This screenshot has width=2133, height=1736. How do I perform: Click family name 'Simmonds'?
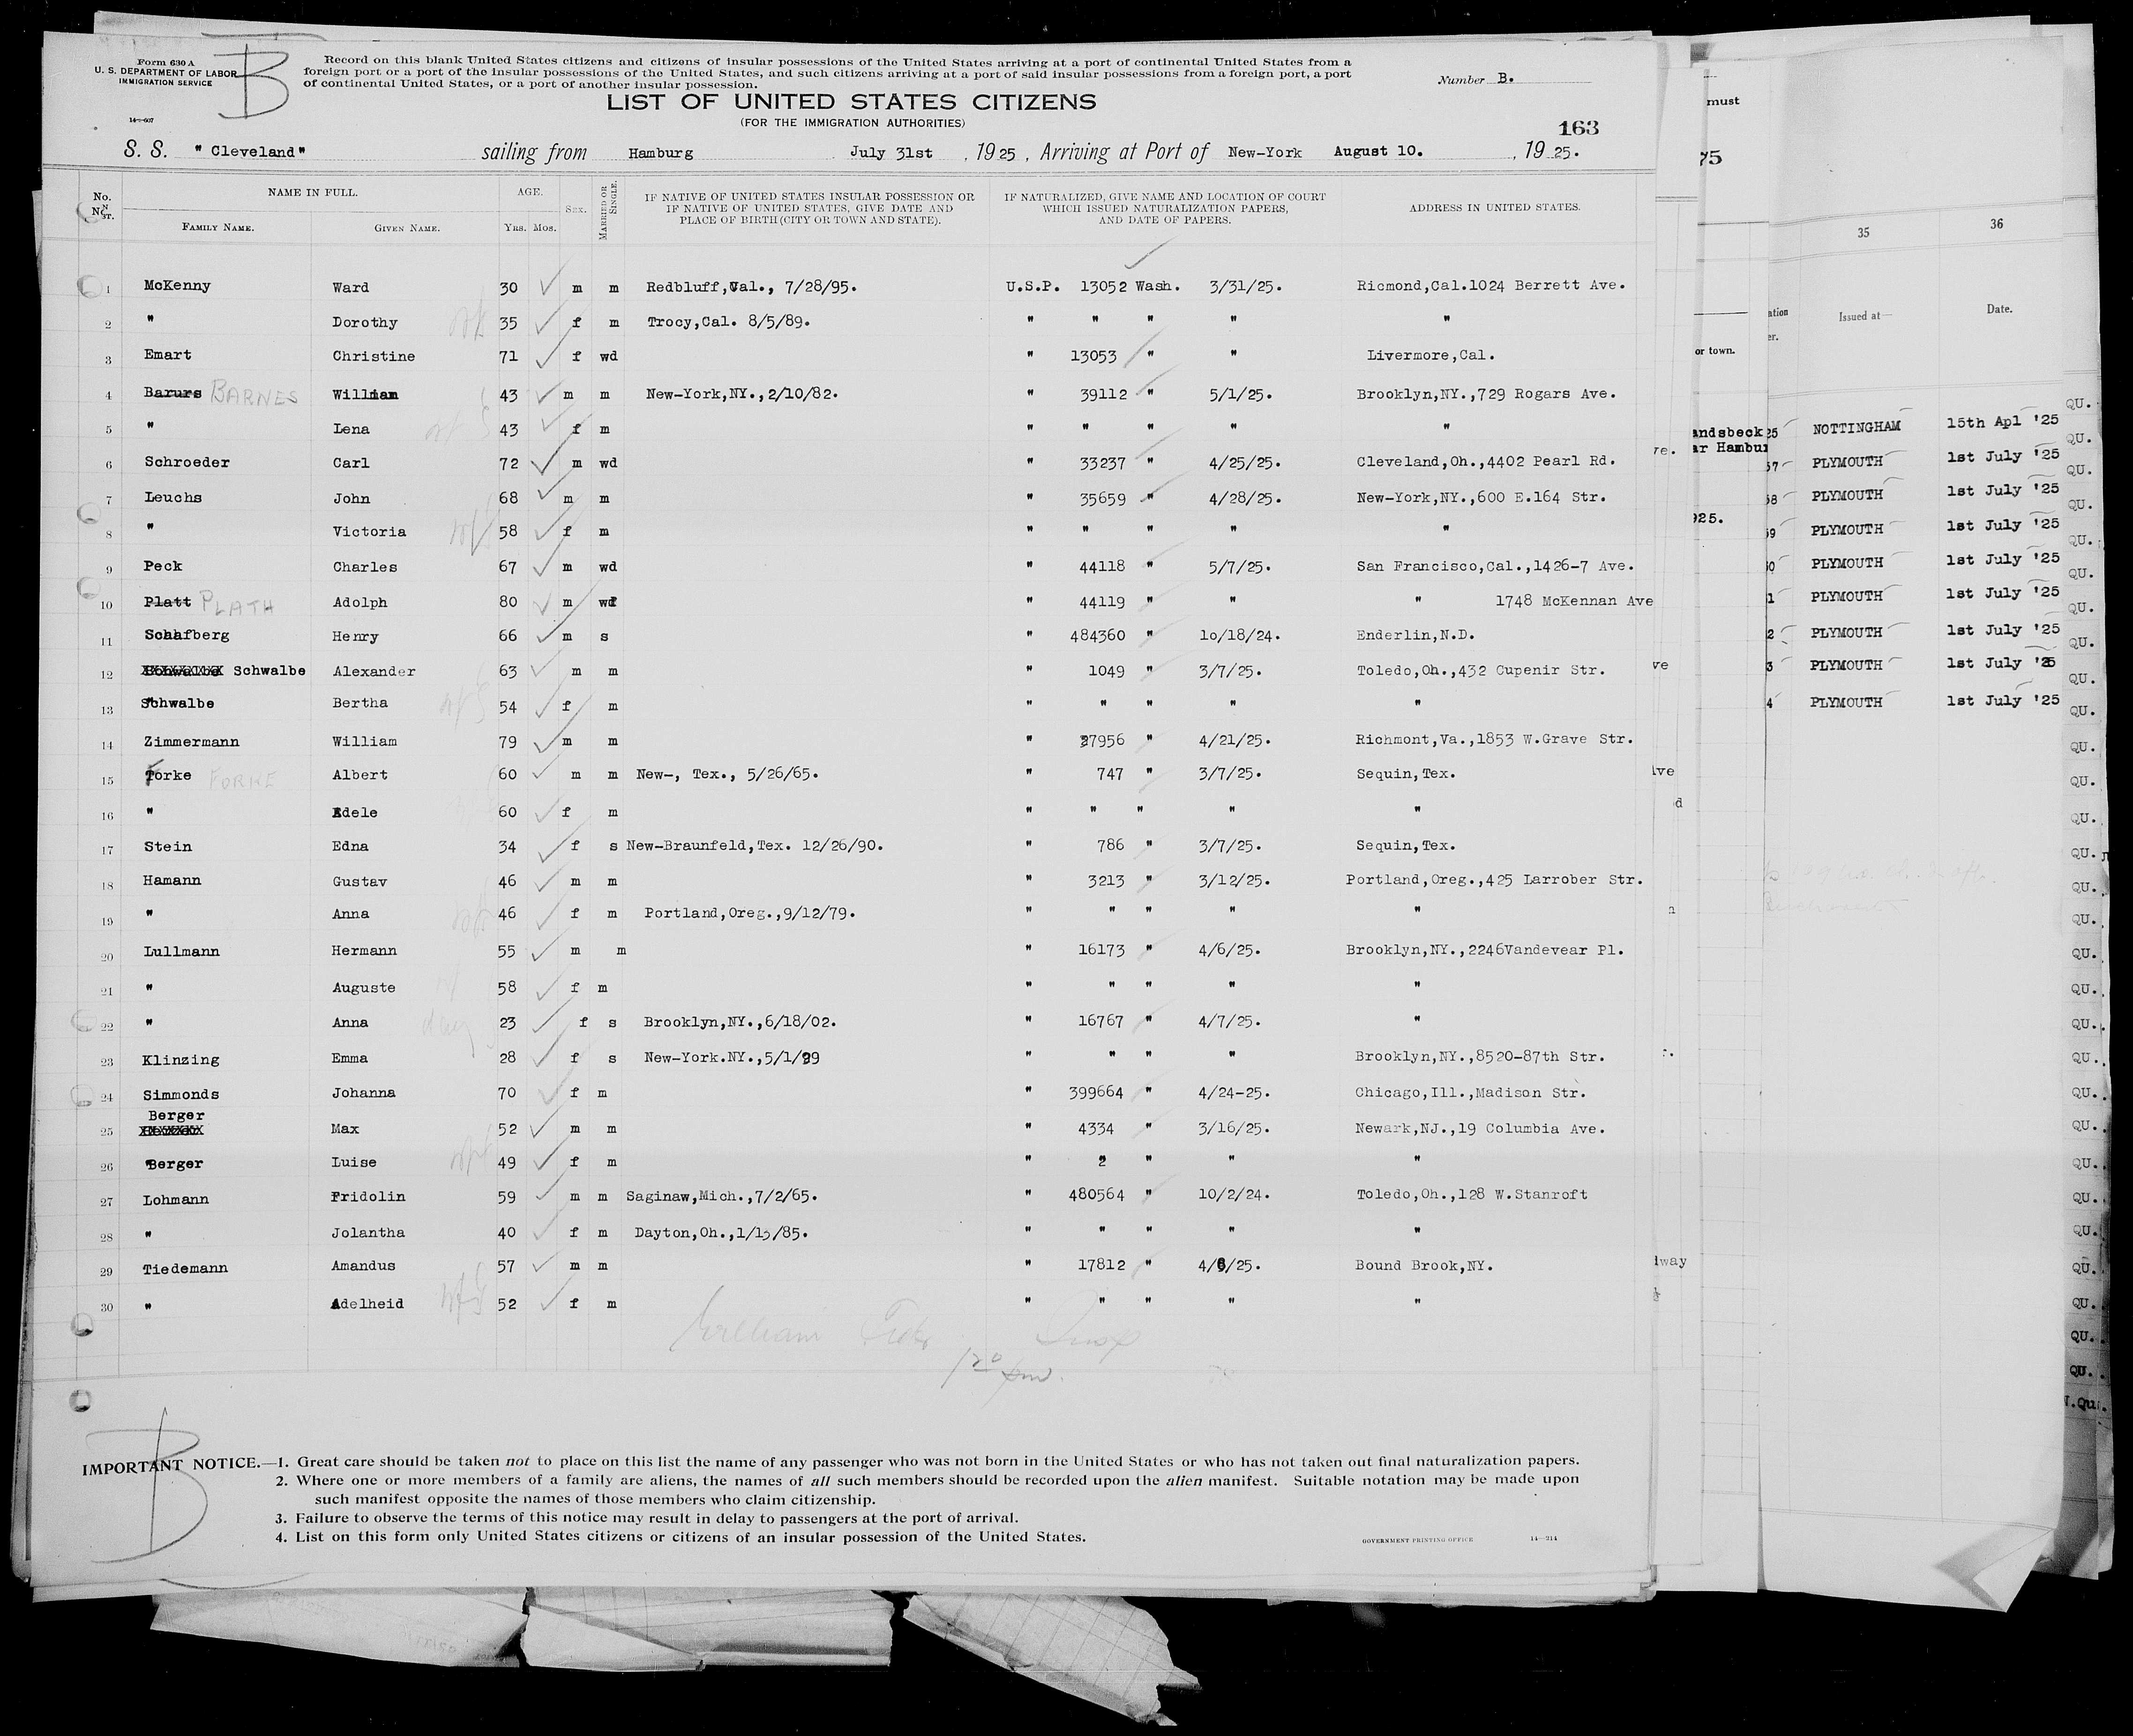click(x=182, y=1095)
